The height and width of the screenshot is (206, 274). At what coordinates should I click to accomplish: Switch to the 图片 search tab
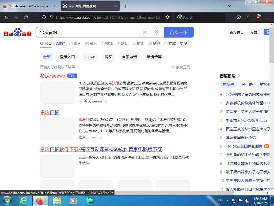point(75,43)
